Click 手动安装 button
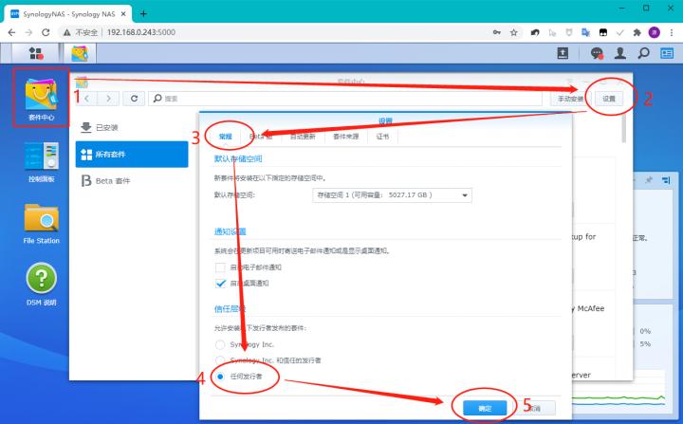This screenshot has width=683, height=424. click(571, 99)
